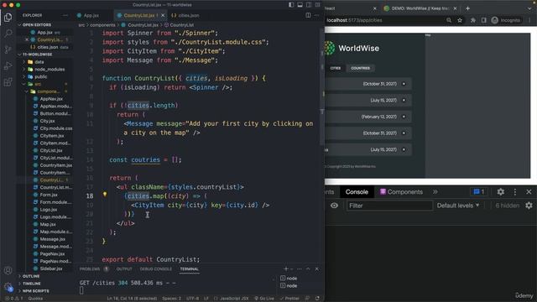Viewport: 537px width, 302px height.
Task: Open the Output panel tab
Action: pyautogui.click(x=124, y=269)
